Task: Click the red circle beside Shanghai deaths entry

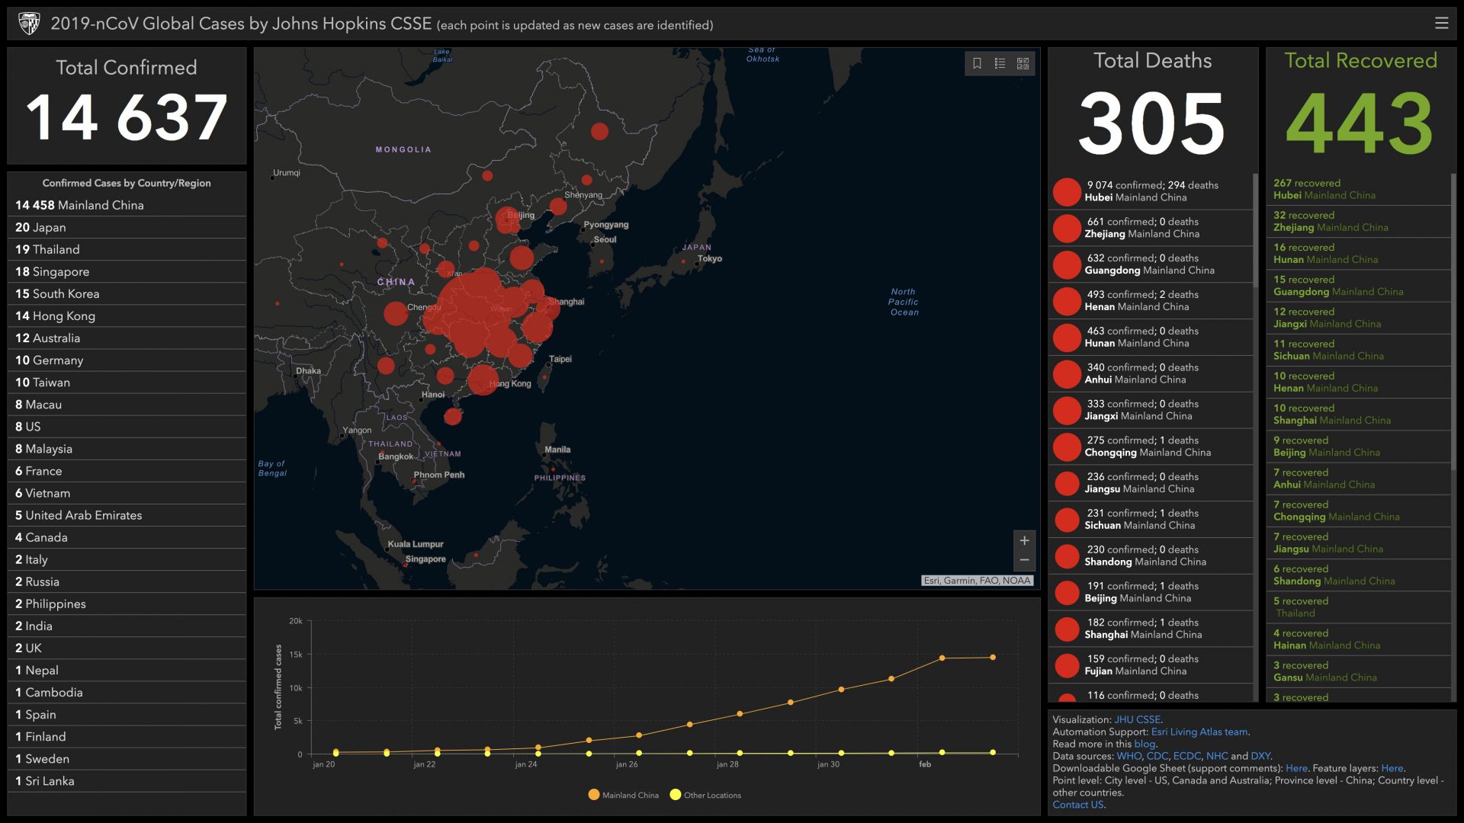Action: click(1067, 629)
